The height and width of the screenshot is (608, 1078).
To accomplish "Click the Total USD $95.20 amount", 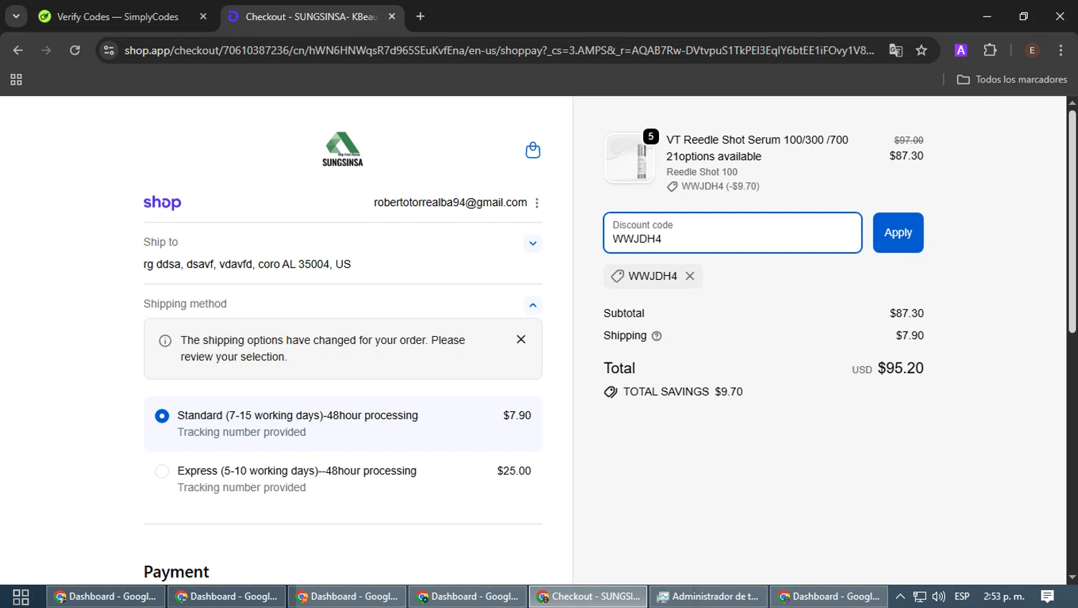I will [x=888, y=368].
